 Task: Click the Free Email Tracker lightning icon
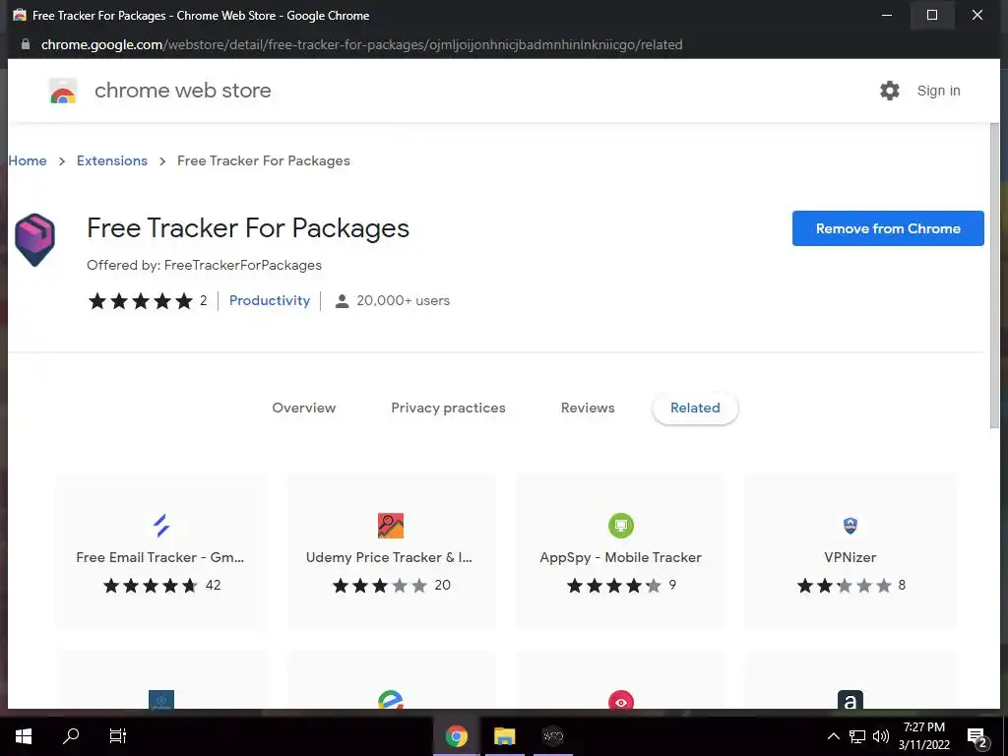click(160, 526)
